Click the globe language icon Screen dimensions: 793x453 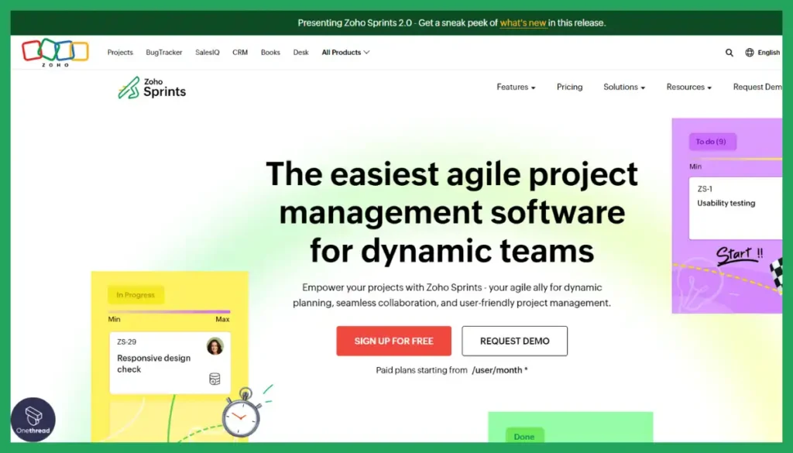(750, 53)
